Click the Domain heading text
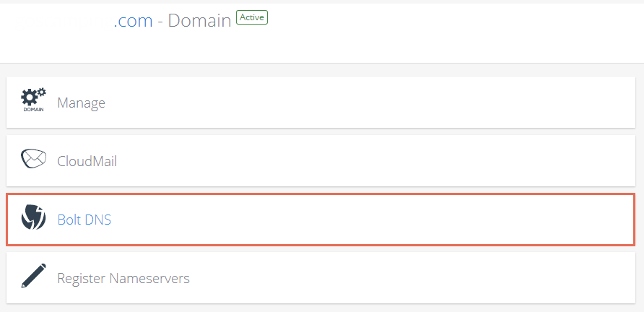 coord(199,20)
